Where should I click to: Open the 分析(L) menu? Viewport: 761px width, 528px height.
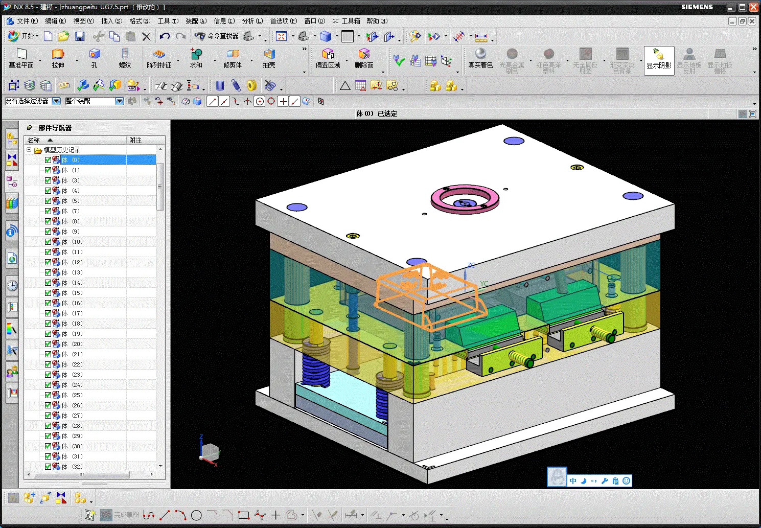252,21
